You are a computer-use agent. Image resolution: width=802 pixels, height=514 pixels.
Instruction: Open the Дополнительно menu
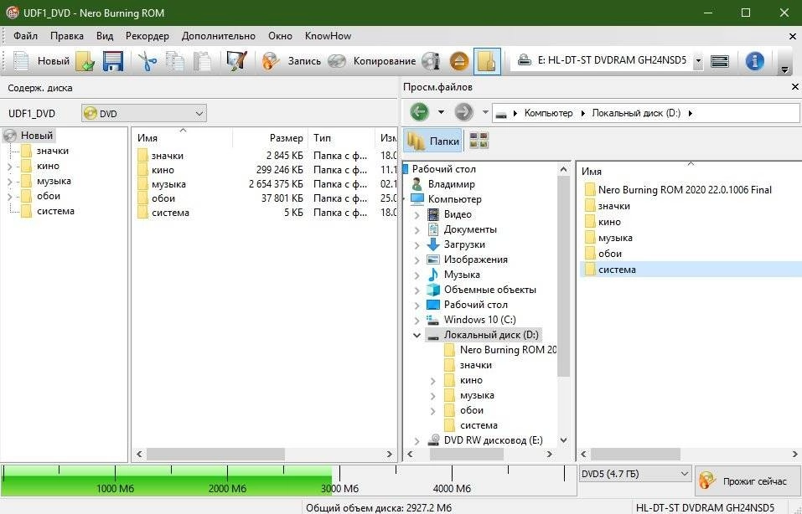[x=219, y=36]
